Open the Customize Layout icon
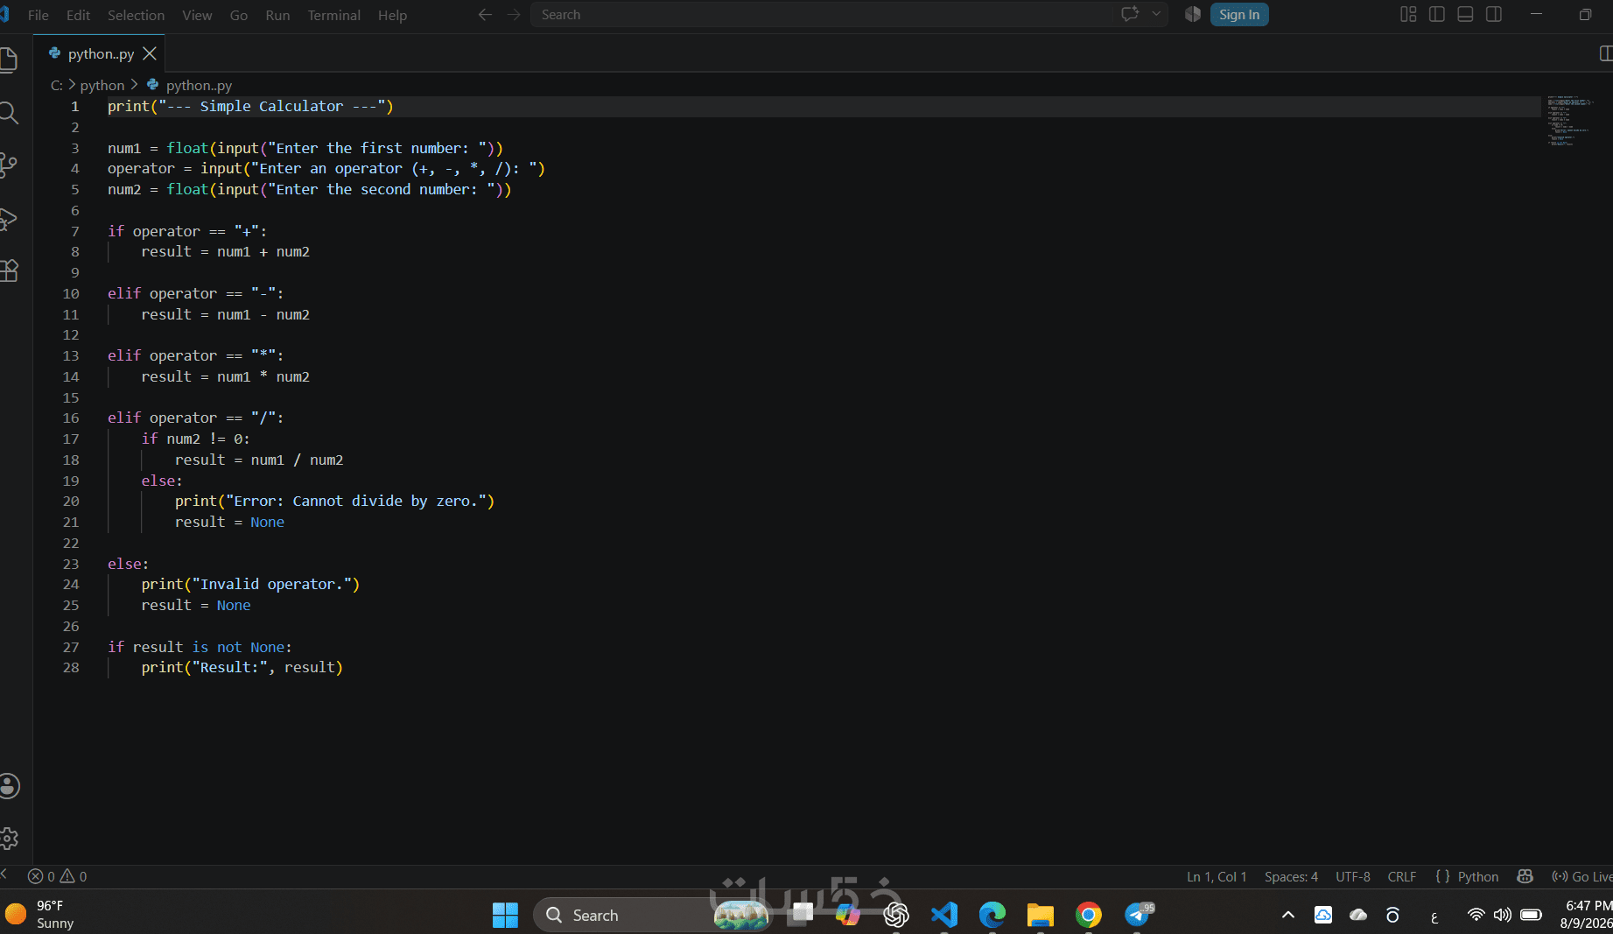The image size is (1613, 934). click(1408, 14)
